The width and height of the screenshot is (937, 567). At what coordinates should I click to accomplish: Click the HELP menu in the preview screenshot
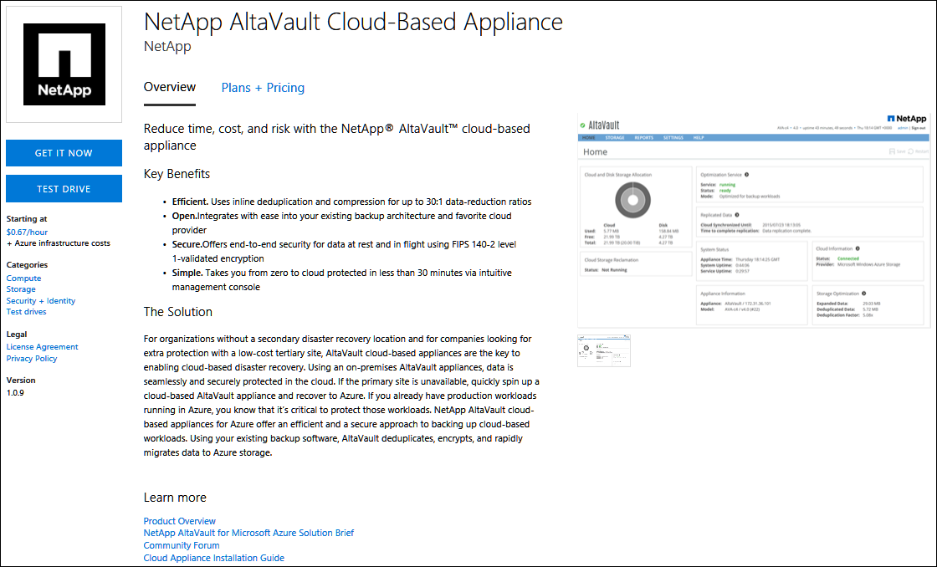(x=699, y=138)
